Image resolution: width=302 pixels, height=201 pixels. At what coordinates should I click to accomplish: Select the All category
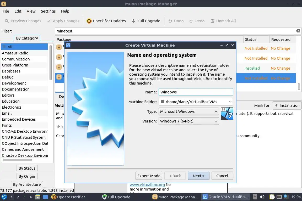[24, 47]
